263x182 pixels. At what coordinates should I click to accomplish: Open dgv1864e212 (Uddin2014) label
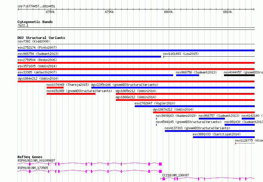pos(38,78)
